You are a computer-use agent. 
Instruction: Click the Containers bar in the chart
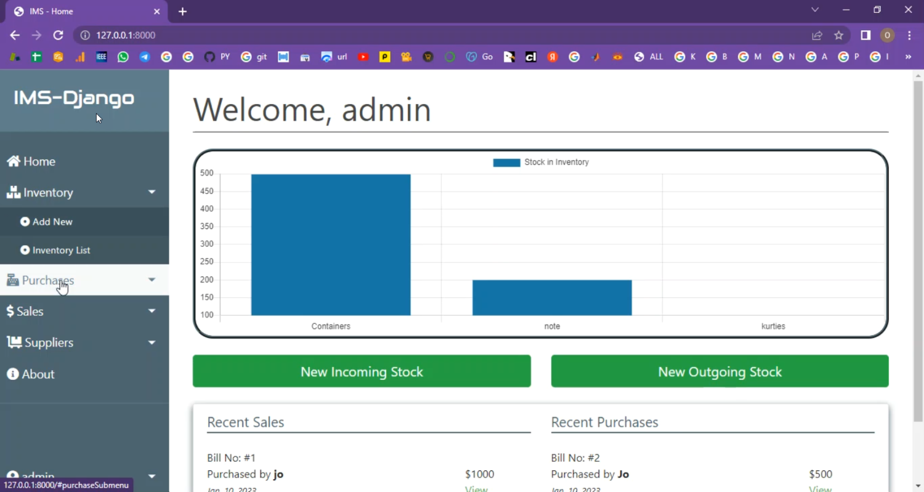pos(331,245)
